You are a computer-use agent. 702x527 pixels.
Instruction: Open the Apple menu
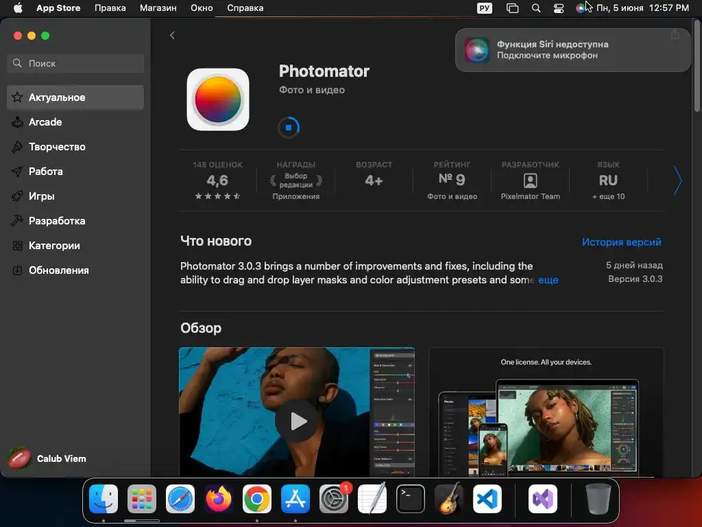tap(18, 8)
